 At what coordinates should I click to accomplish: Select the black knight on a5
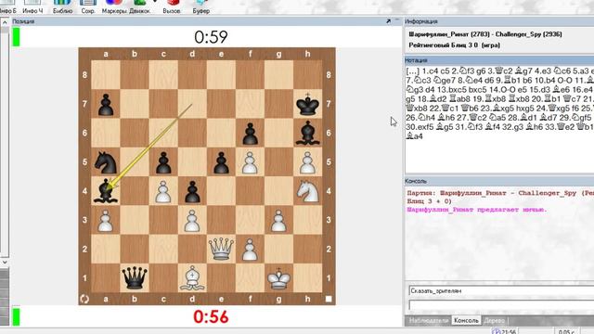[106, 162]
